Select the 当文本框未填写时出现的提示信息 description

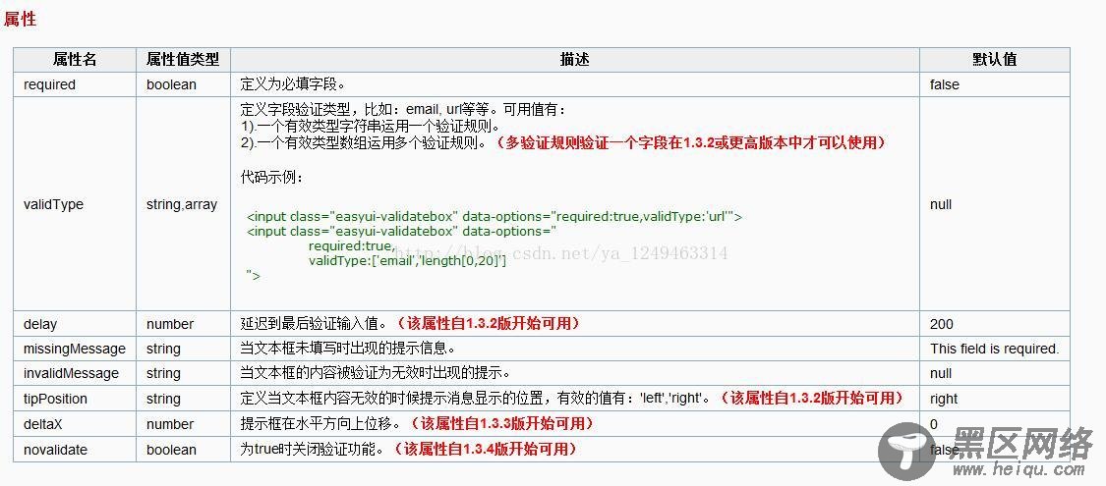pyautogui.click(x=348, y=349)
